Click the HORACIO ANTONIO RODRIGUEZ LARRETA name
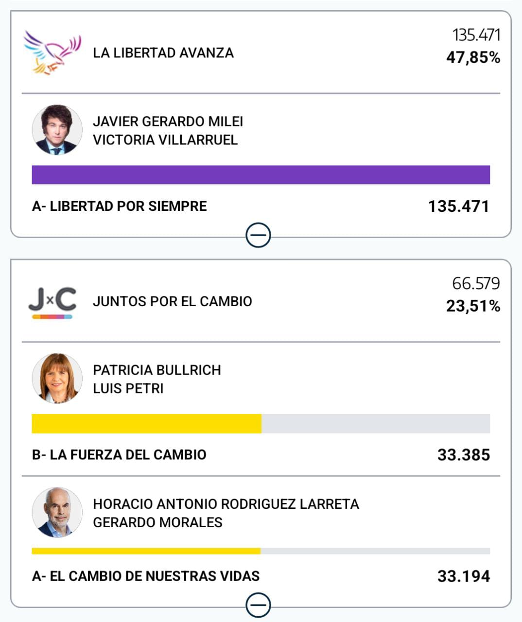 (x=226, y=504)
